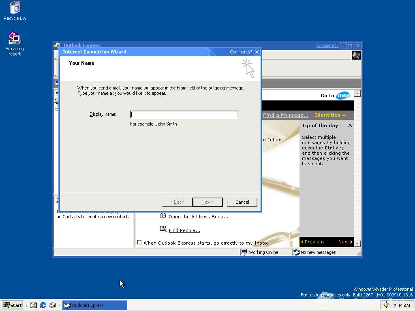This screenshot has height=311, width=415.
Task: Click the Show Desktop quick launch icon
Action: click(33, 305)
